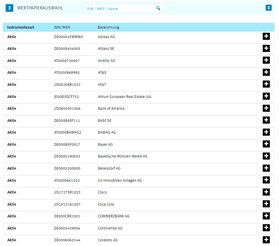This screenshot has height=246, width=279.
Task: Select ISIN US17275R1023
Action: [67, 192]
